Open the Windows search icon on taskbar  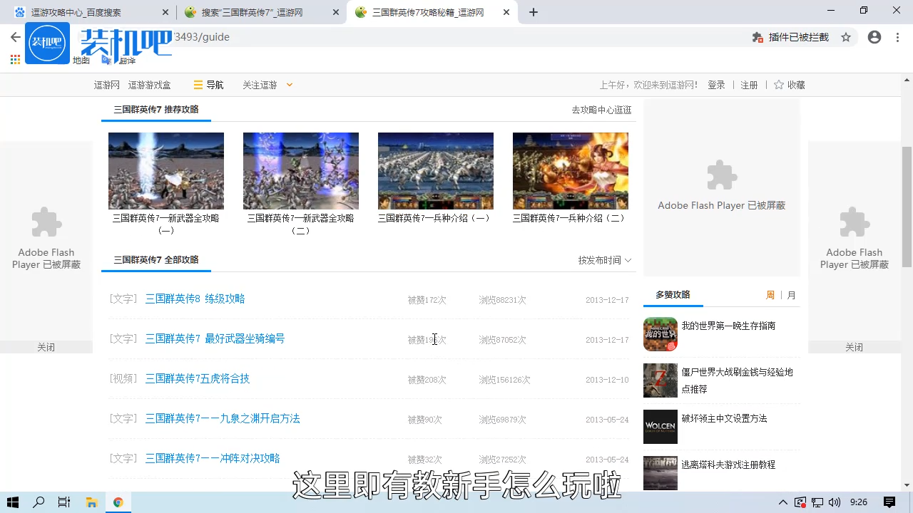coord(39,502)
